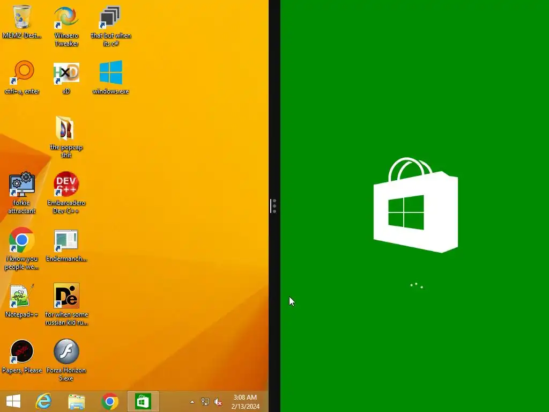
Task: Open the network status tray icon
Action: pos(205,402)
